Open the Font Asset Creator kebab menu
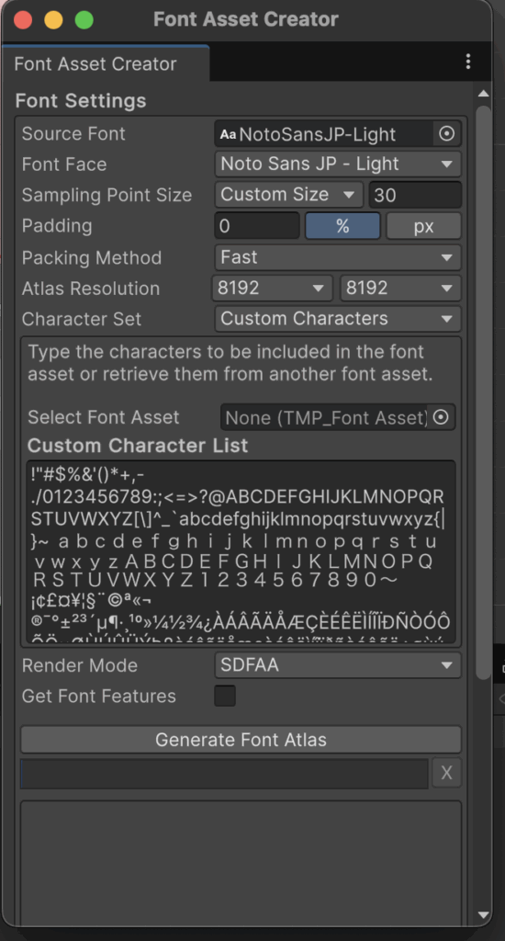The height and width of the screenshot is (941, 505). [x=468, y=62]
